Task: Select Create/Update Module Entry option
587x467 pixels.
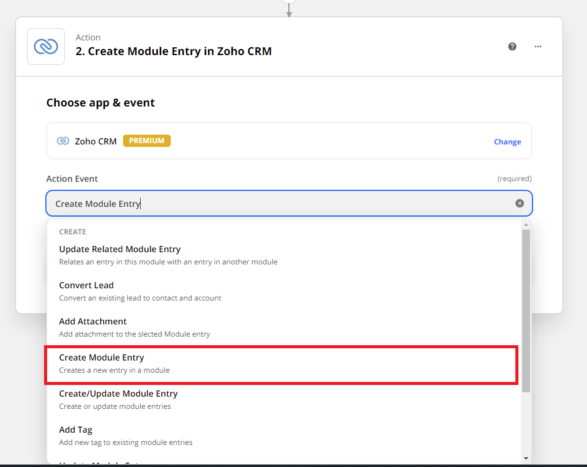Action: [x=283, y=400]
